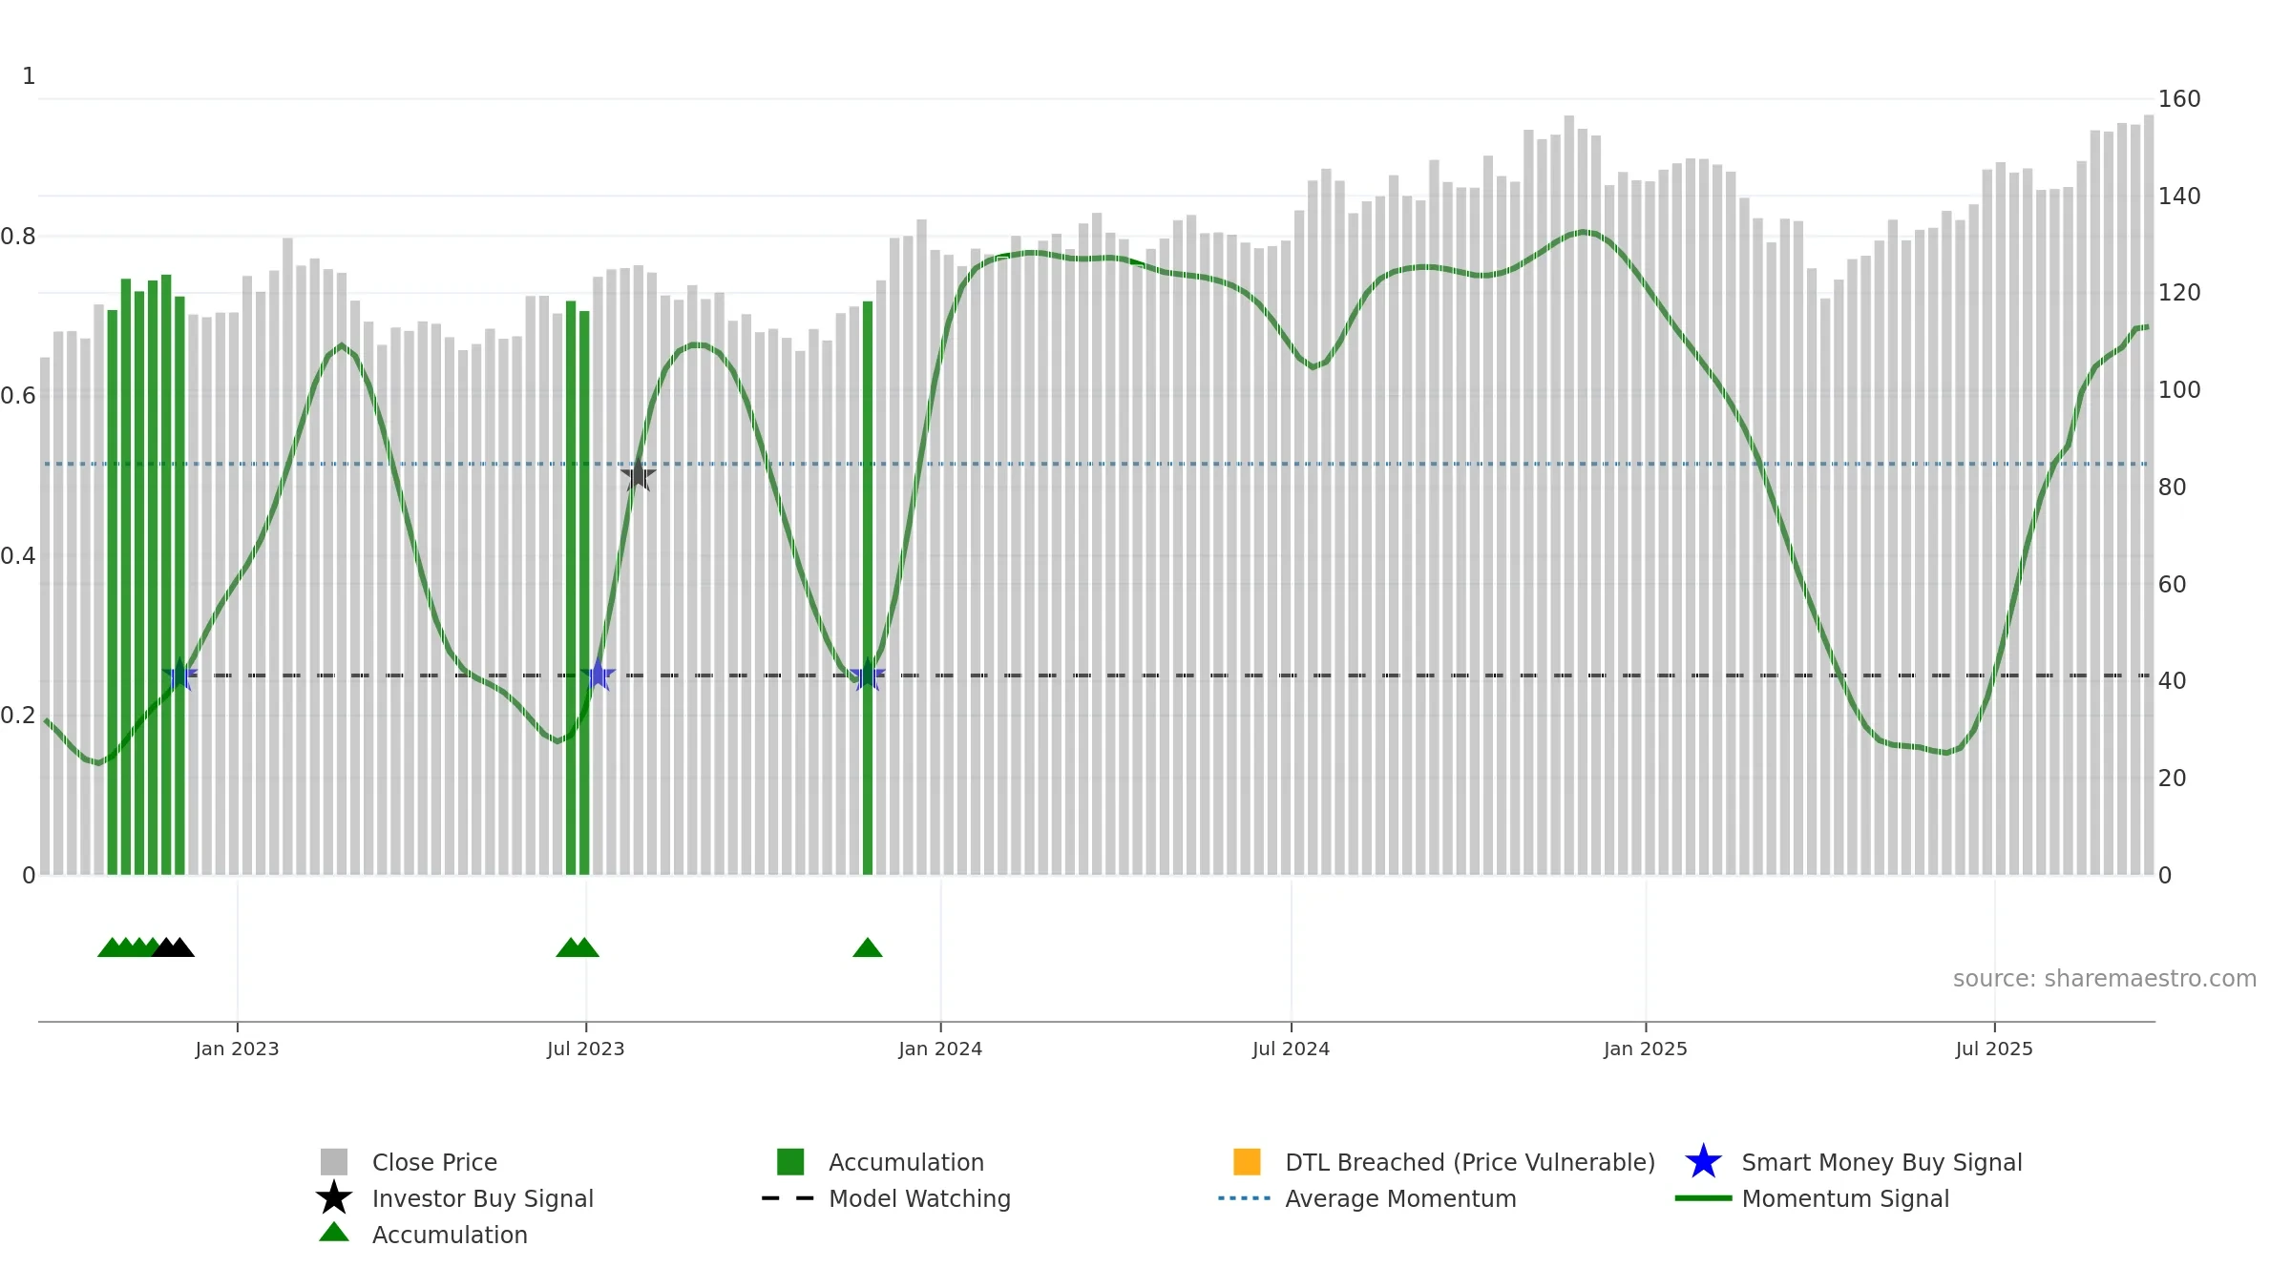Click the green Accumulation triangle in legend
The height and width of the screenshot is (1288, 2291).
[334, 1233]
